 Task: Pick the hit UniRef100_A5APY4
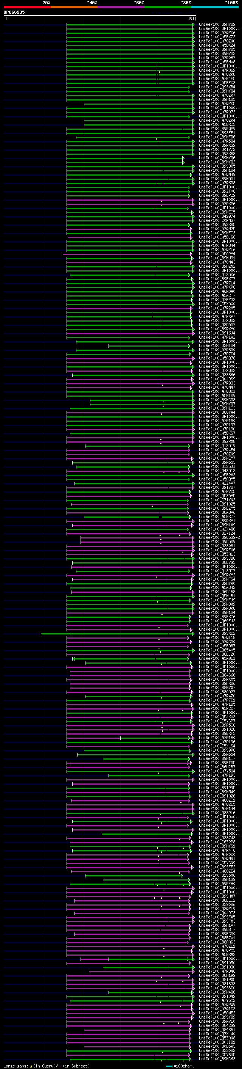217,254
